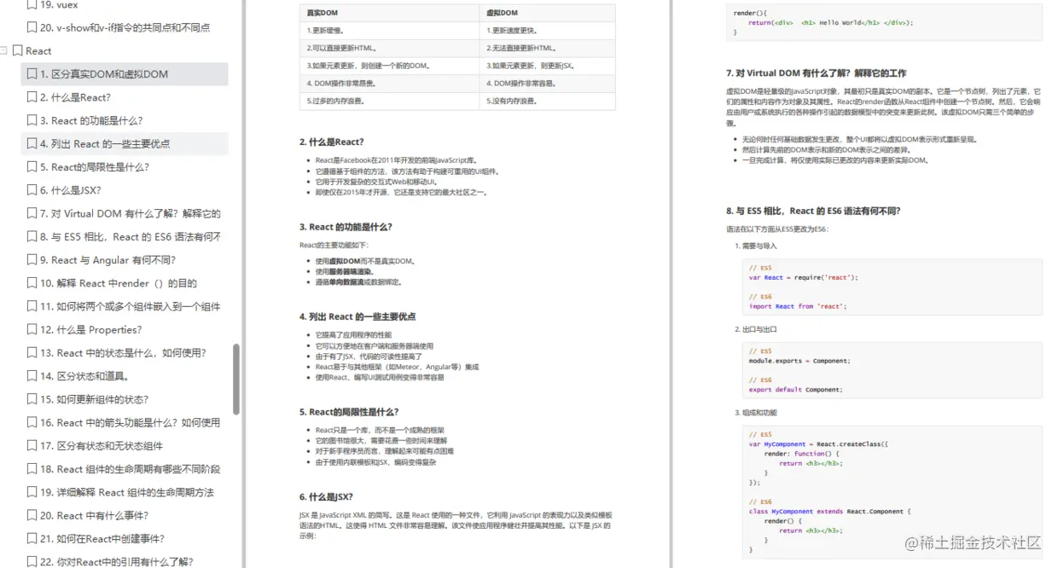Open sidebar bookmark '11. 如何将两个或多个组件嵌入'

tap(124, 306)
